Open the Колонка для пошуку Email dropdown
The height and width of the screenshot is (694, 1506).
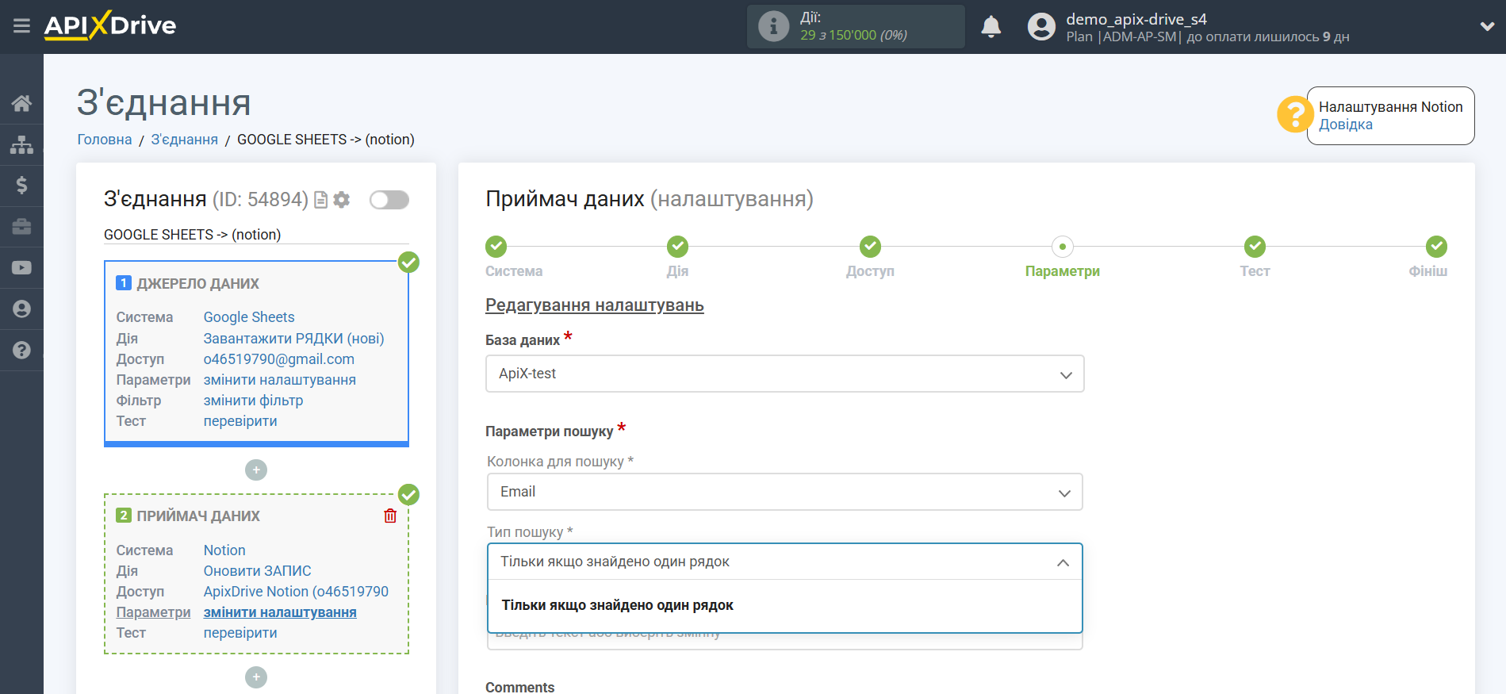[784, 492]
